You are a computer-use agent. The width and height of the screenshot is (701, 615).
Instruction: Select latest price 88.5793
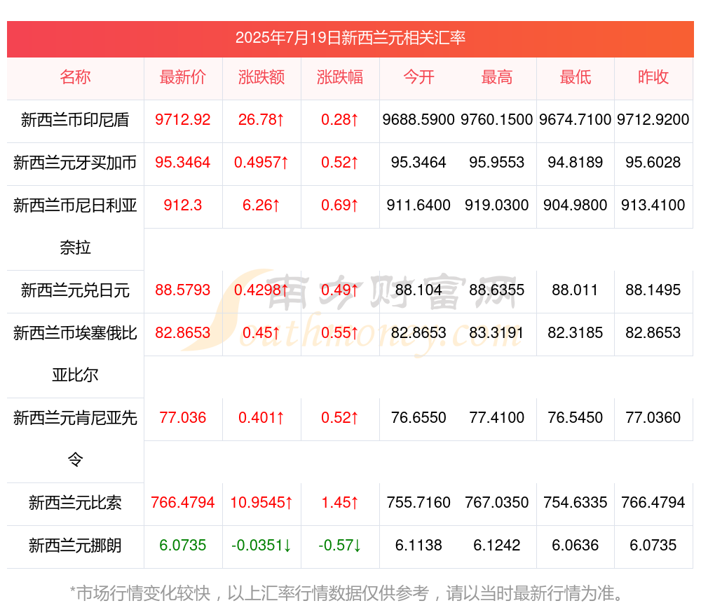183,290
